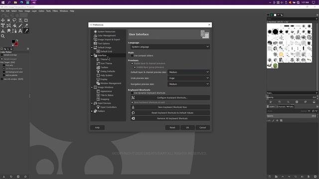
Task: Select the Clone stamp tool
Action: click(3, 31)
